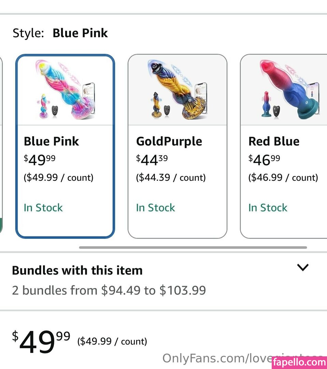The height and width of the screenshot is (369, 327).
Task: Click "In Stock" on the Blue Pink card
Action: coord(43,208)
